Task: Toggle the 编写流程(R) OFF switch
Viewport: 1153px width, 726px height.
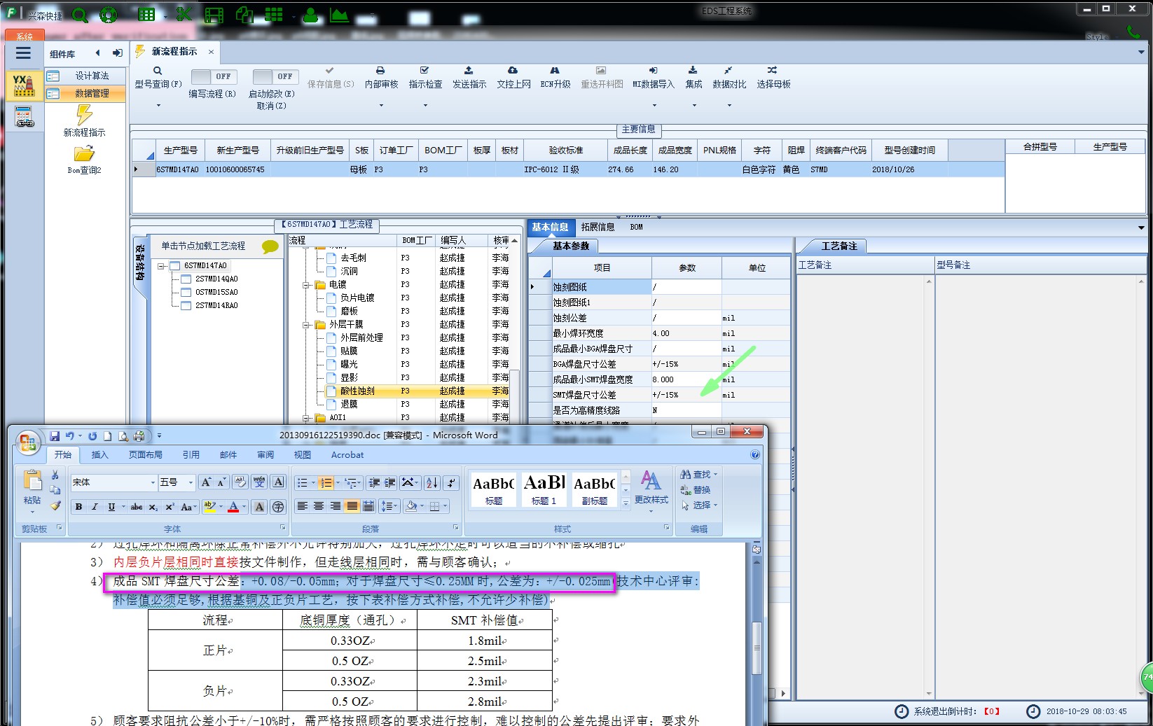Action: coord(213,76)
